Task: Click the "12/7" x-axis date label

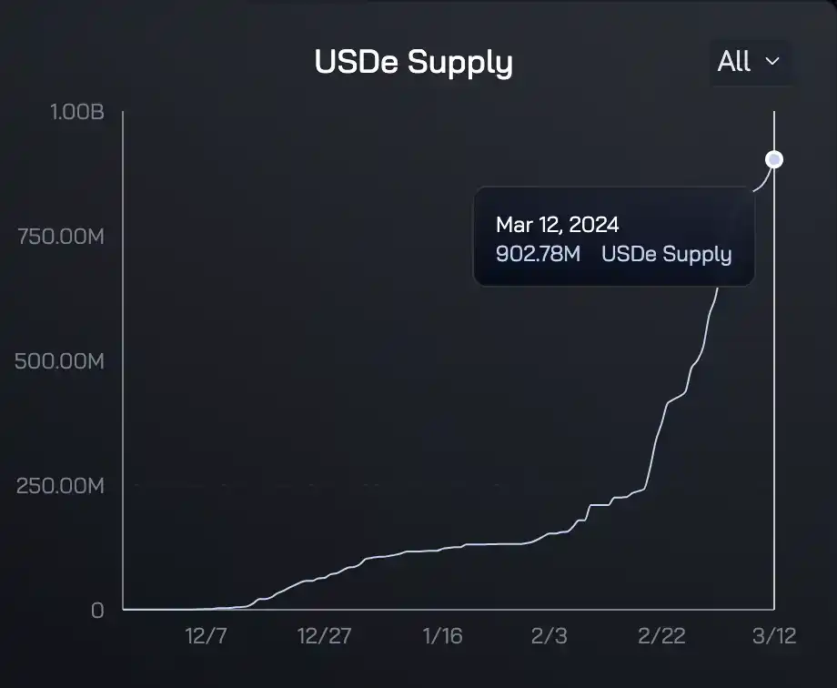Action: 207,636
